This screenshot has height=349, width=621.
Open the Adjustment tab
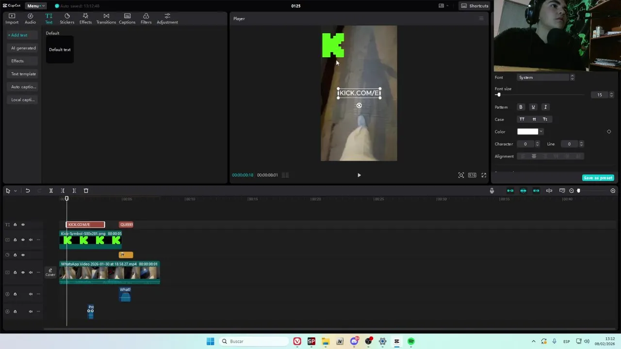(167, 19)
